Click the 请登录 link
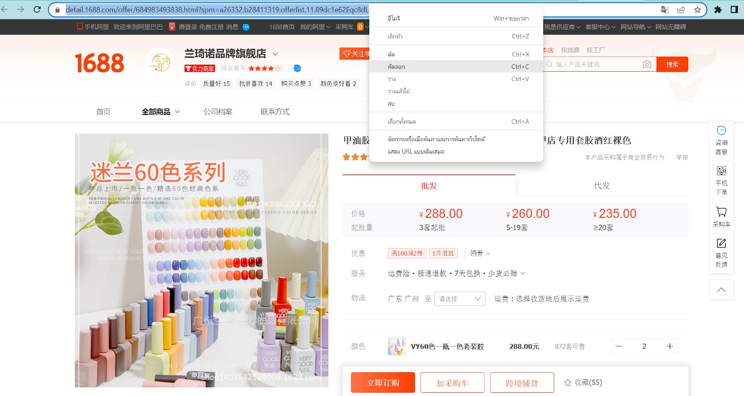This screenshot has width=744, height=396. (187, 27)
